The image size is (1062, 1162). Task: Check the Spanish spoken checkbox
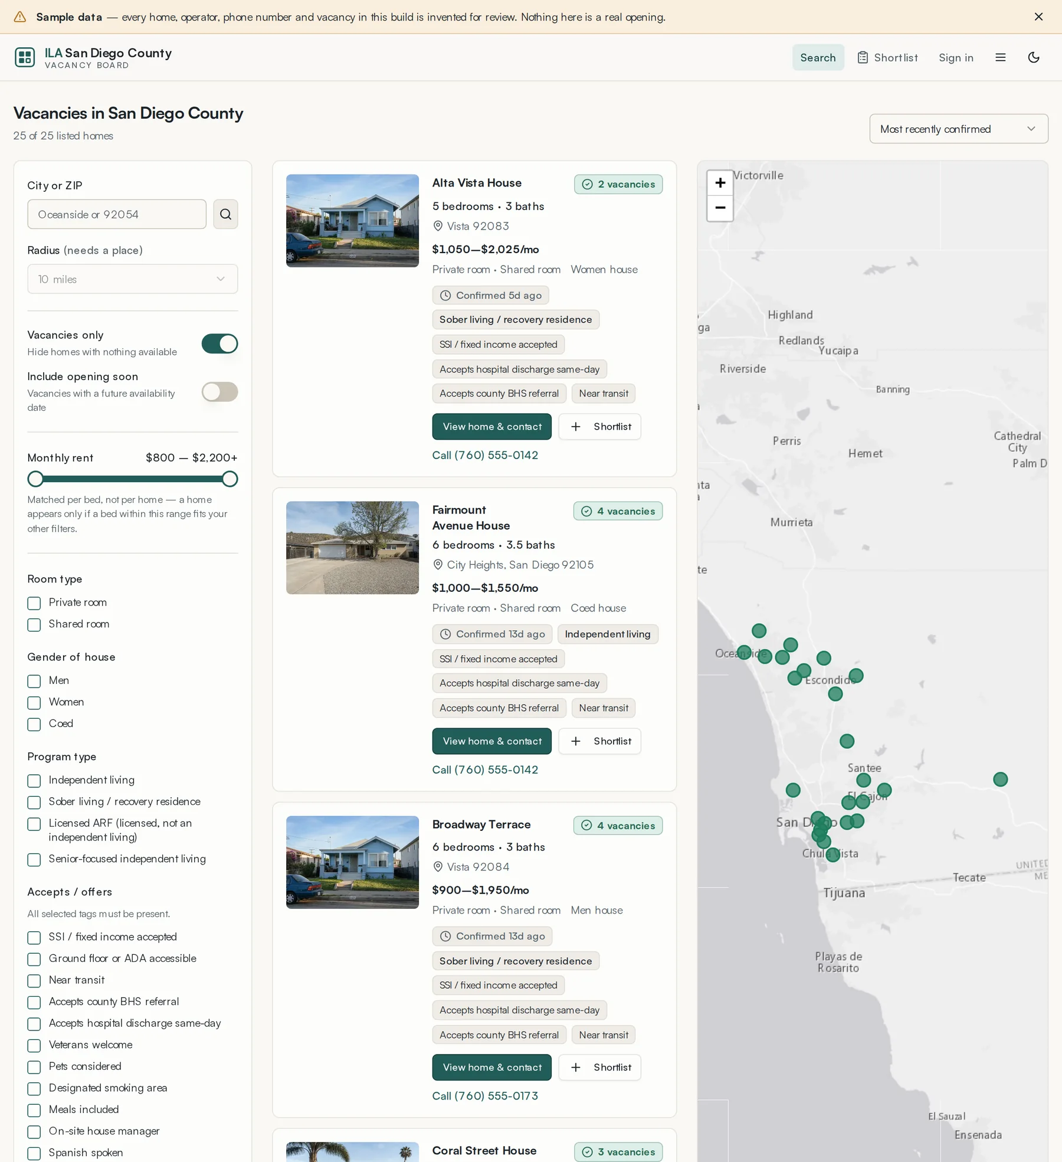[34, 1153]
